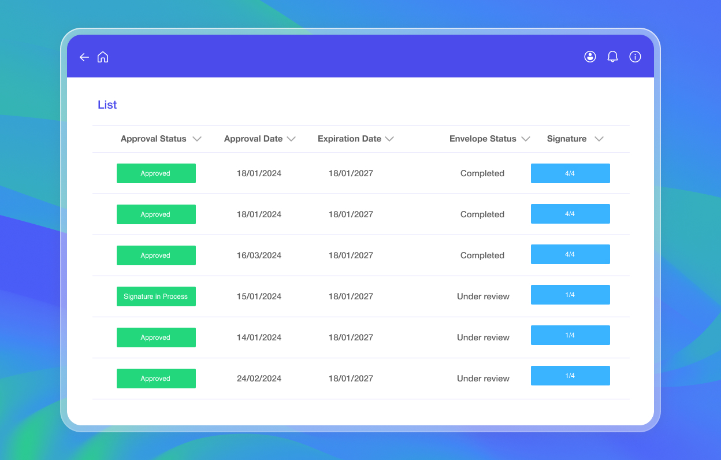Click Completed status in the 16/03/2024 row
Image resolution: width=721 pixels, height=460 pixels.
[482, 255]
